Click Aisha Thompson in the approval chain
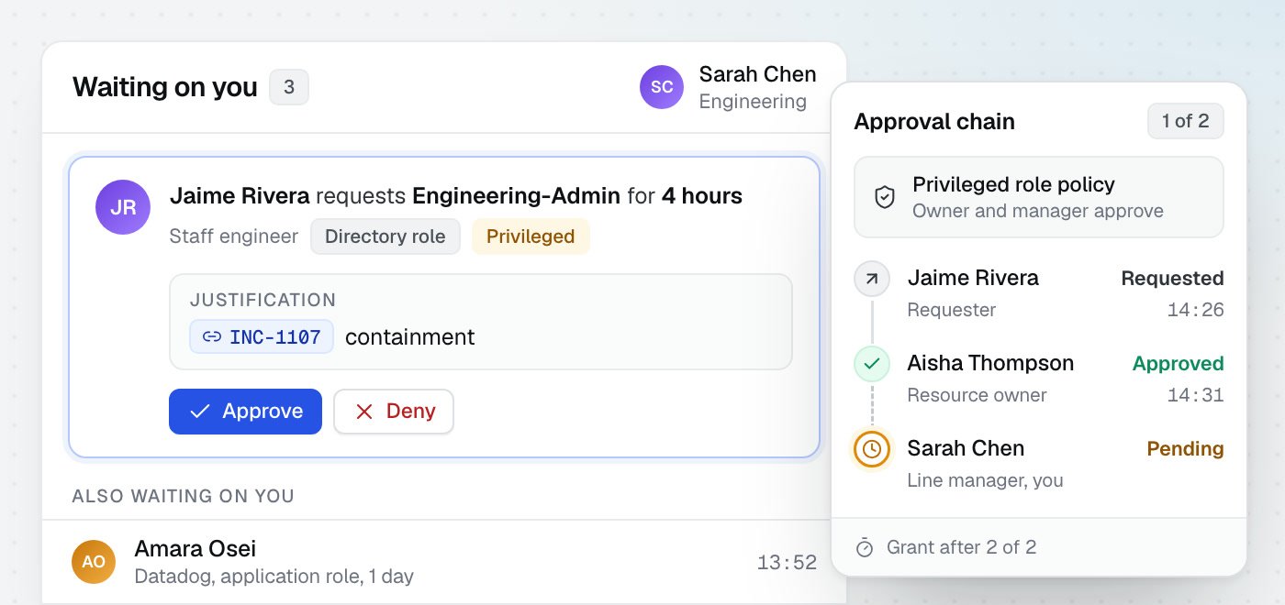 coord(990,363)
